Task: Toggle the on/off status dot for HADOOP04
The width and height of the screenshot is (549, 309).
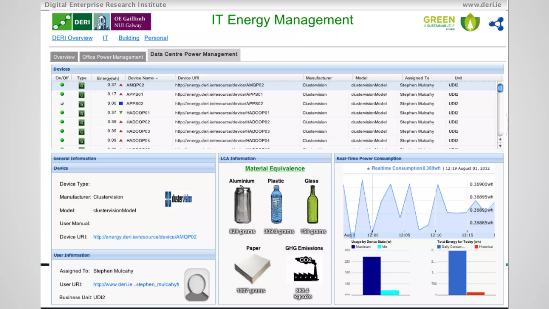Action: pos(62,140)
